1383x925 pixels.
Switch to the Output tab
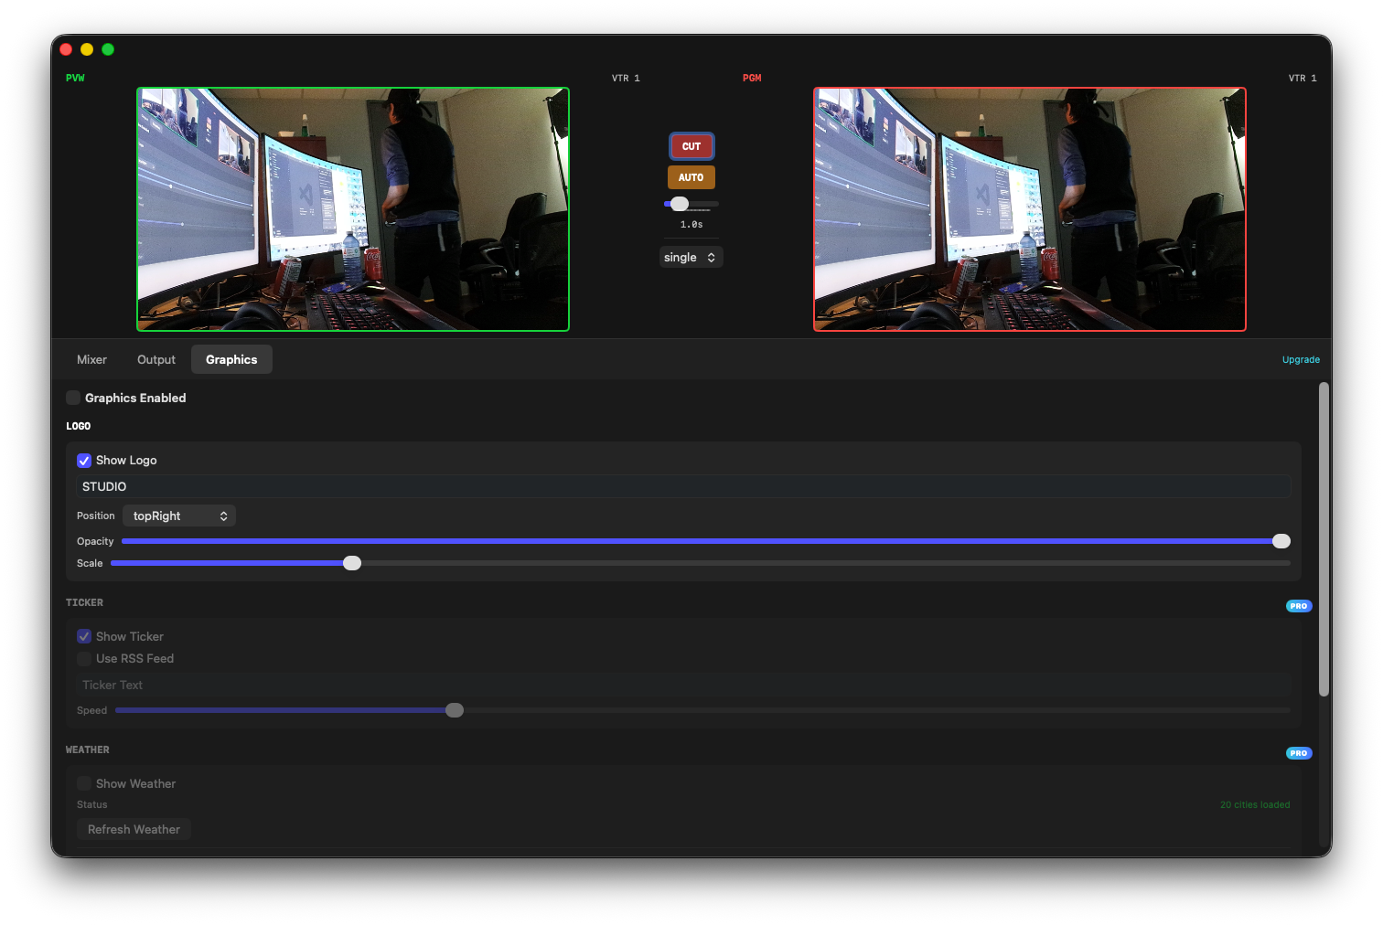[x=155, y=359]
